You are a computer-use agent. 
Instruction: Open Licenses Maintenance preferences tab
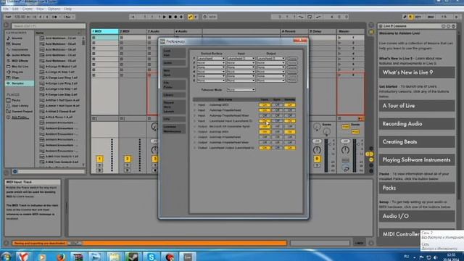click(x=174, y=129)
